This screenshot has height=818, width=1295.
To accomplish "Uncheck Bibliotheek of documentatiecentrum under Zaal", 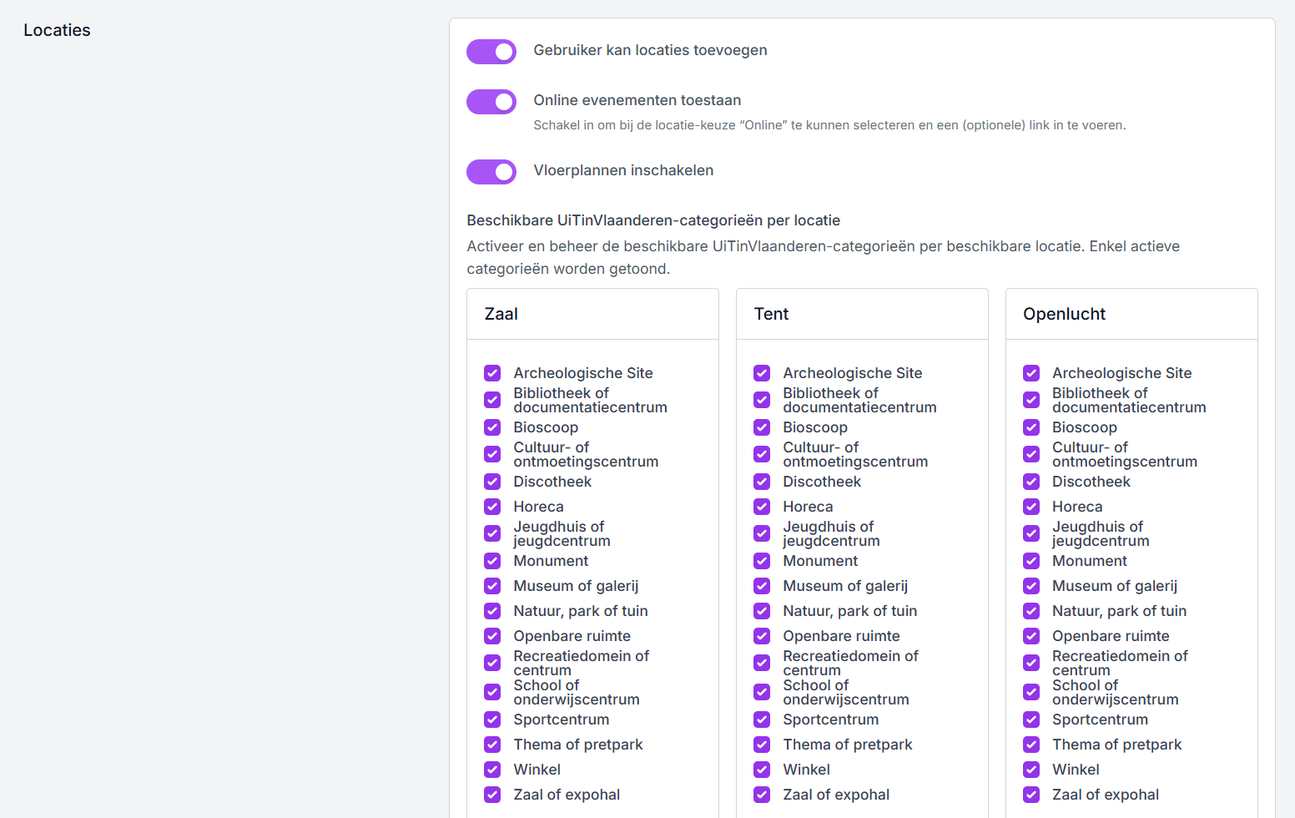I will 492,400.
